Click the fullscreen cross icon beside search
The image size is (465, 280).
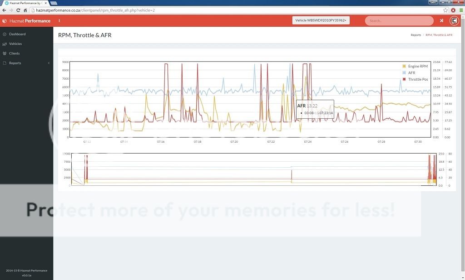[441, 21]
